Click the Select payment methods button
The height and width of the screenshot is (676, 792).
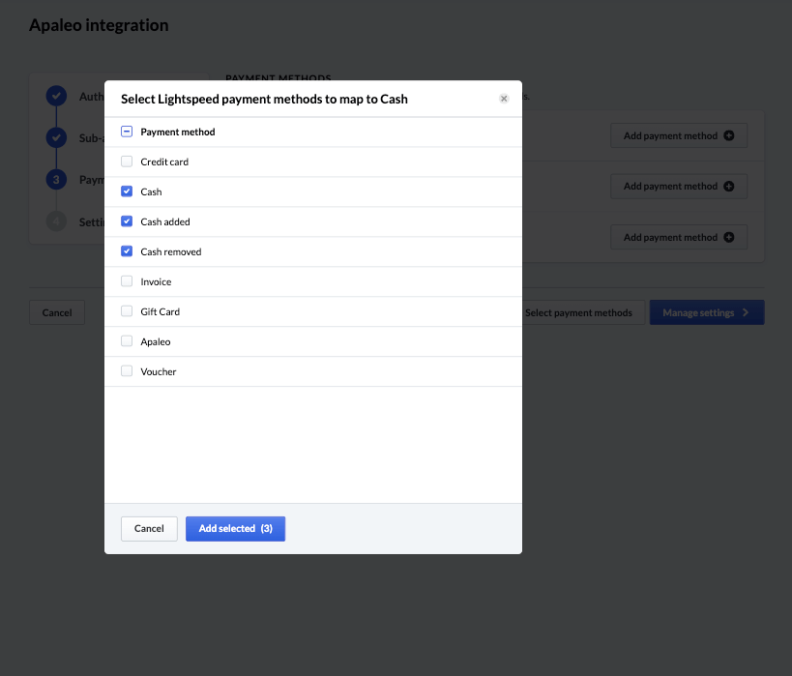580,312
